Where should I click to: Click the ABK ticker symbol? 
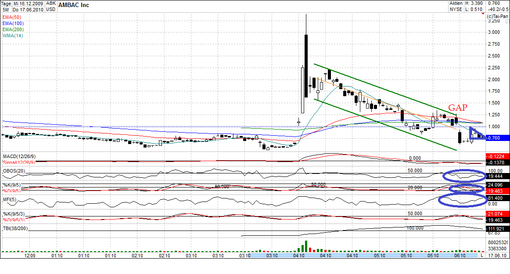(50, 3)
